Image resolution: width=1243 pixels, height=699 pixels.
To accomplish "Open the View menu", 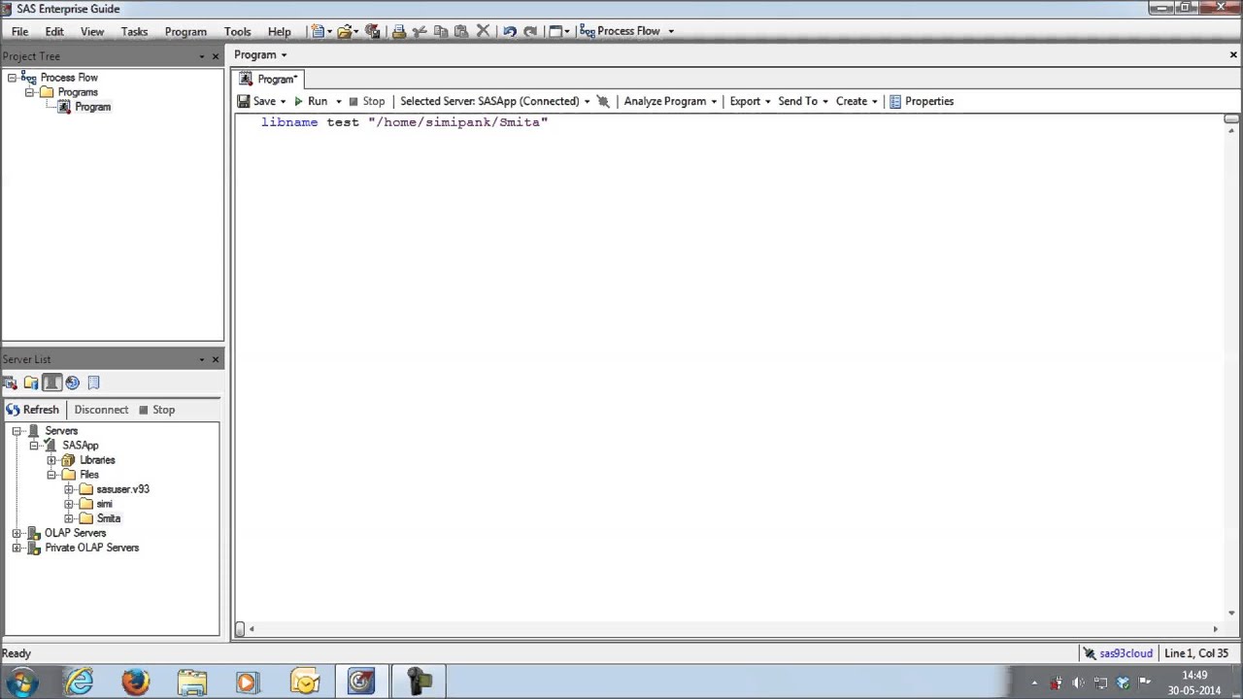I will tap(92, 31).
